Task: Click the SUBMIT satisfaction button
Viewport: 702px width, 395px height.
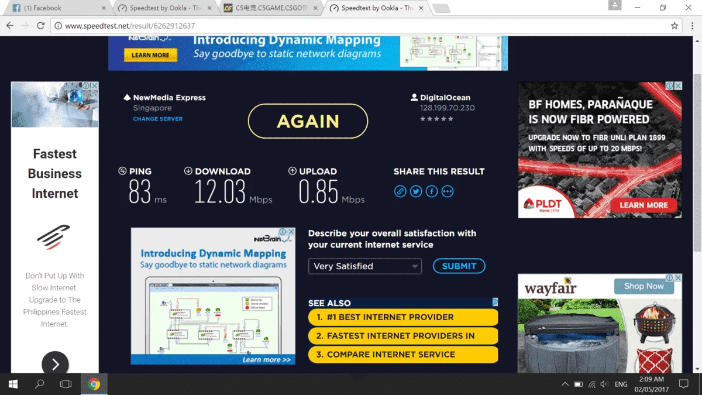Action: [x=459, y=266]
